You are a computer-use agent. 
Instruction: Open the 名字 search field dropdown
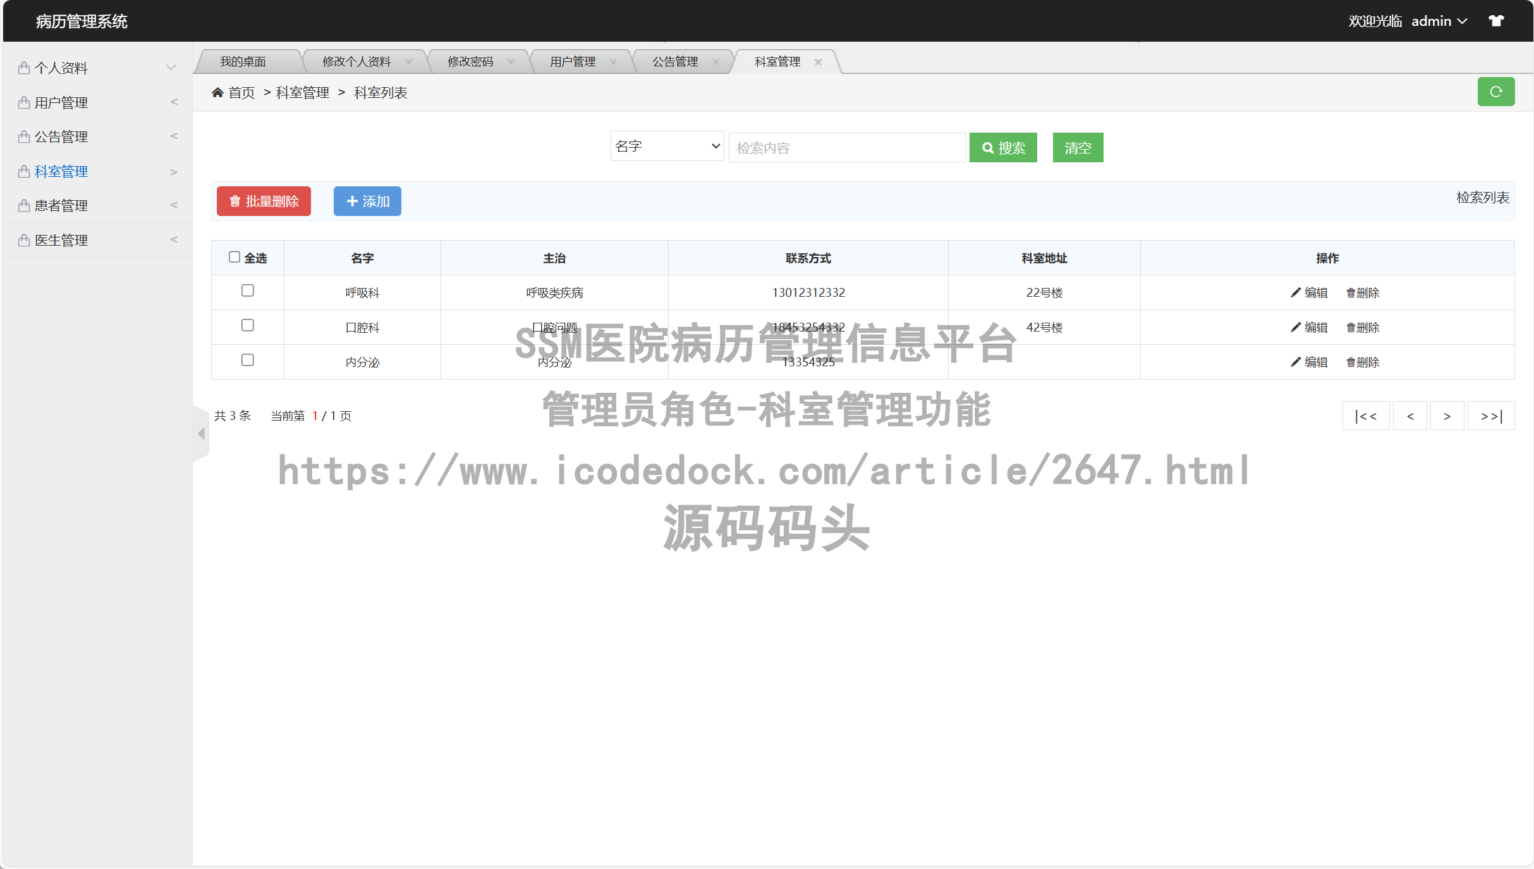(667, 146)
